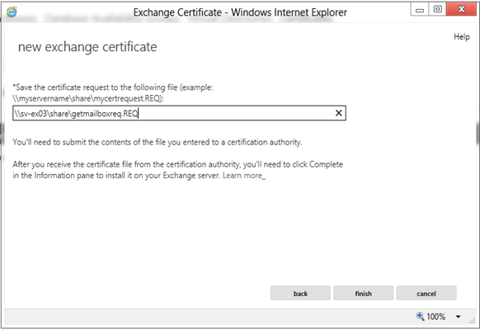Close the Exchange Certificate window

(461, 10)
